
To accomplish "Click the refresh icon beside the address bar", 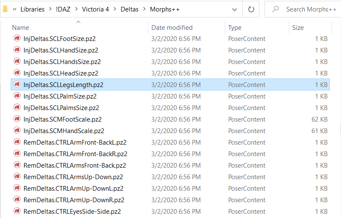I will point(251,9).
